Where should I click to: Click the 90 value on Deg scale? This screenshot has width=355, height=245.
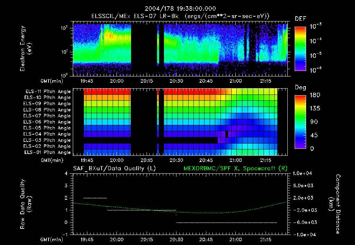(314, 122)
